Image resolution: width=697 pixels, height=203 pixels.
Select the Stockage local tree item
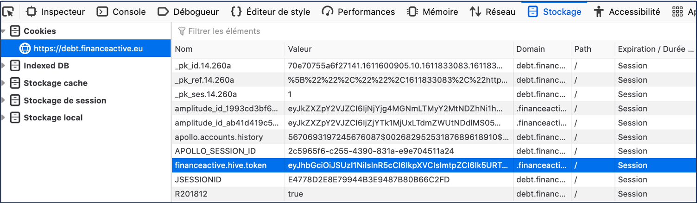click(x=53, y=118)
